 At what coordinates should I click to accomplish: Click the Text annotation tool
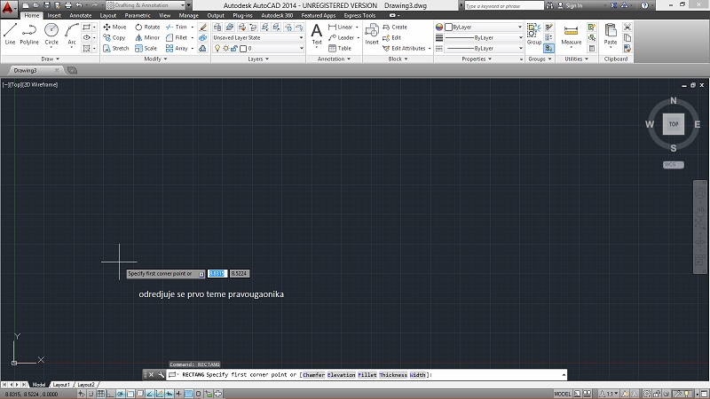[317, 34]
